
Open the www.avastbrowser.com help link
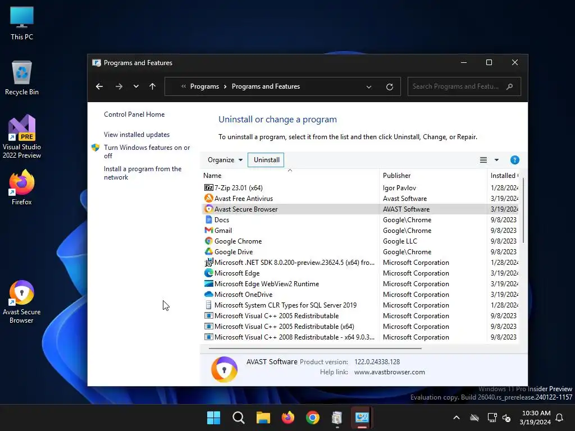point(390,372)
